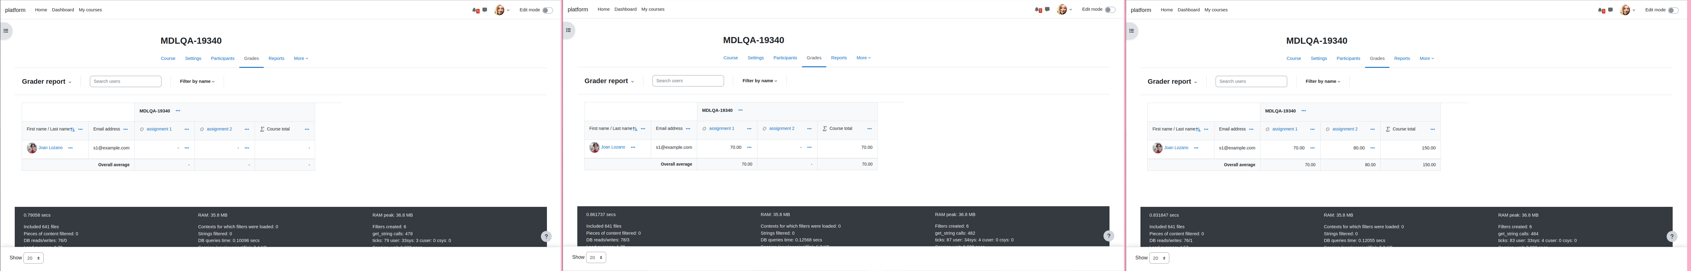Open Filter by name dropdown, right panel
Viewport: 1691px width, 271px height.
click(x=1323, y=82)
